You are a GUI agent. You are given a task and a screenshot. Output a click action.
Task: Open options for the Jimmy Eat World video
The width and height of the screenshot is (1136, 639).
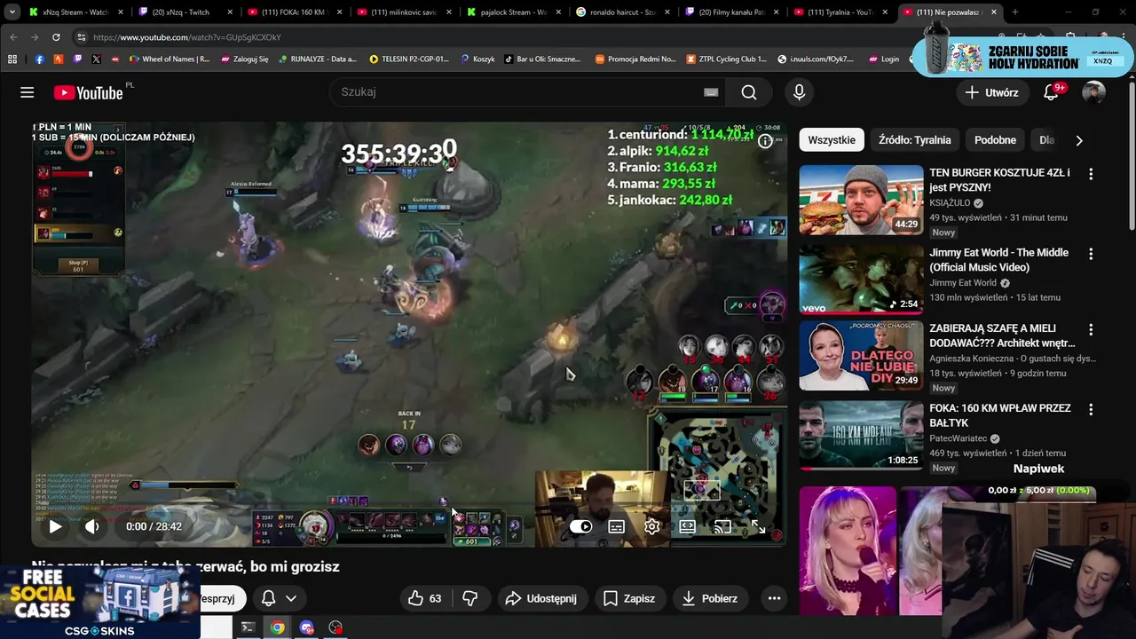point(1091,253)
